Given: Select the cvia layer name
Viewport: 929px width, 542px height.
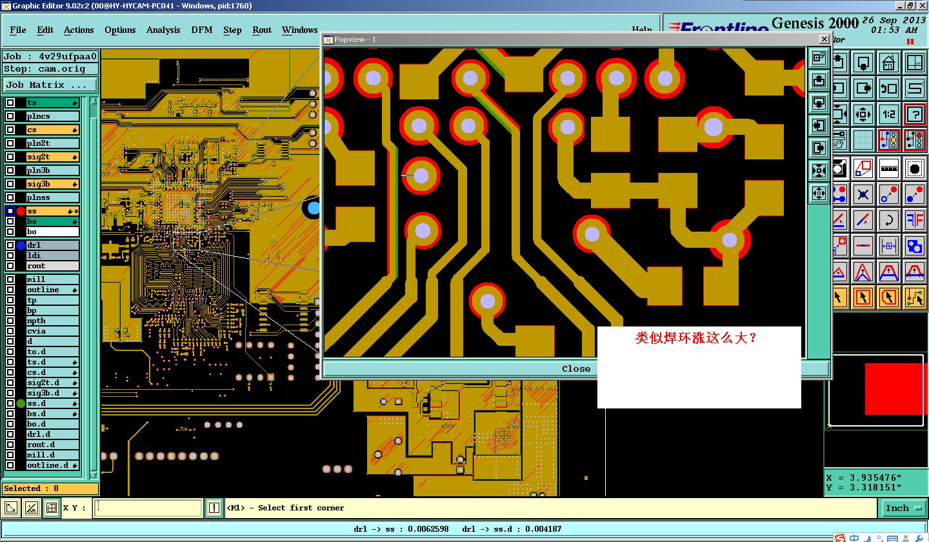Looking at the screenshot, I should (52, 331).
